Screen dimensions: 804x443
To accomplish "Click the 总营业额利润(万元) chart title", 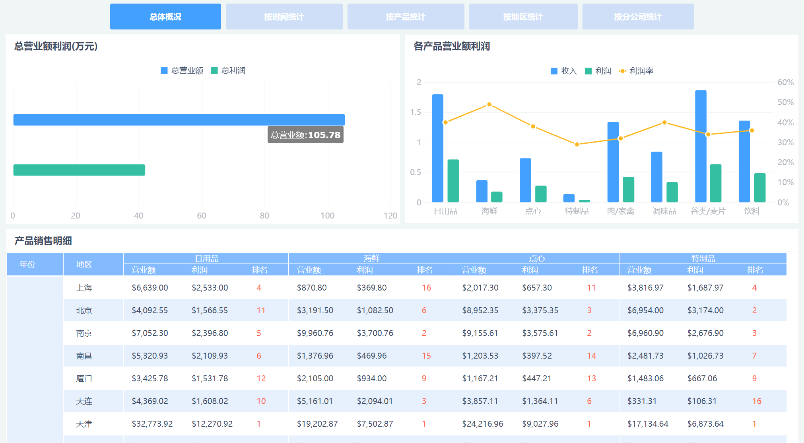I will coord(56,46).
